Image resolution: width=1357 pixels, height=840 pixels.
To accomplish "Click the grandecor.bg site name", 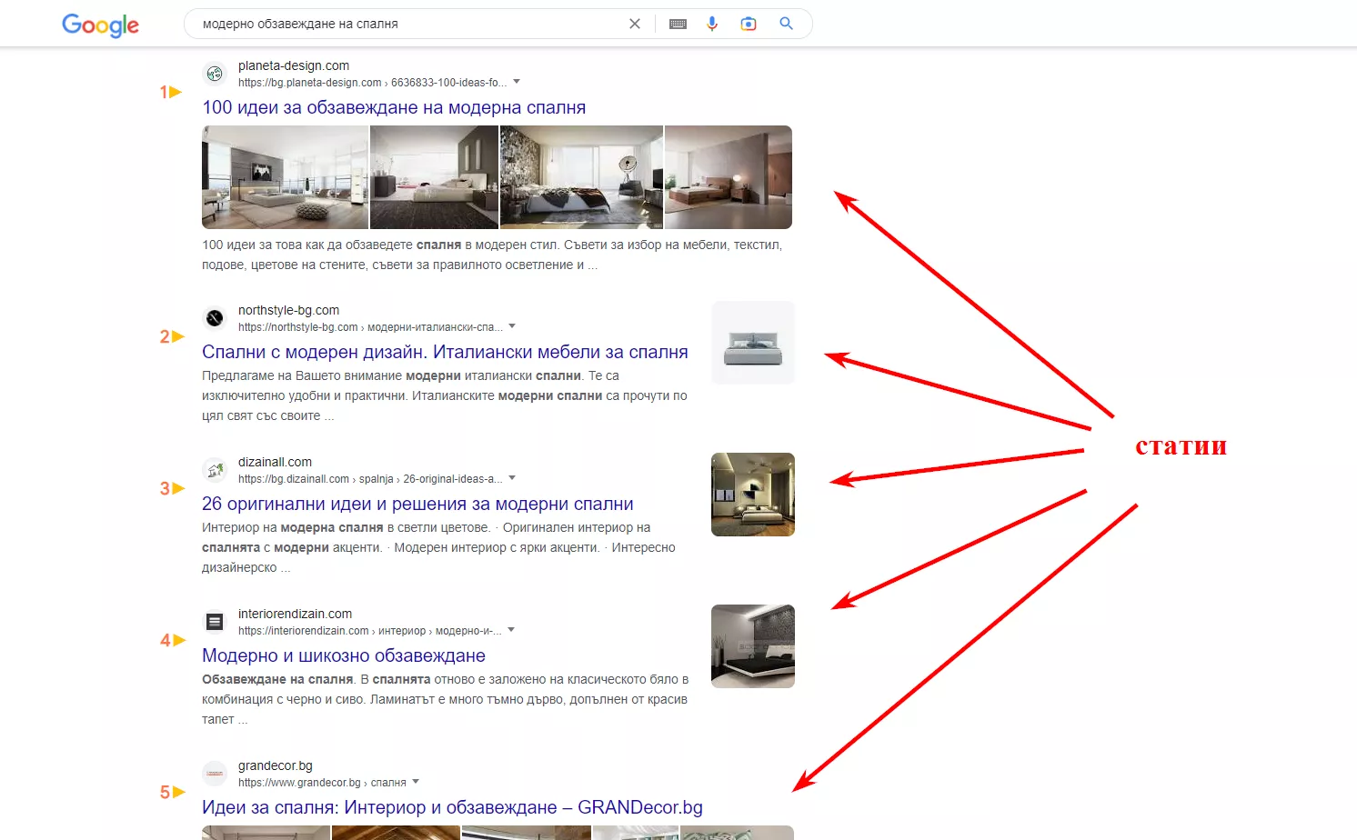I will pyautogui.click(x=276, y=765).
